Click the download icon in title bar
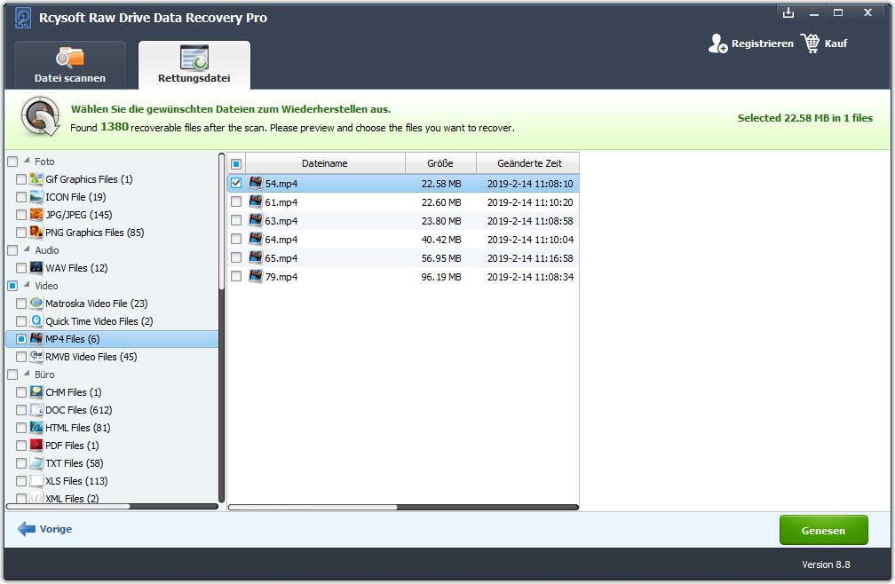 (x=788, y=12)
